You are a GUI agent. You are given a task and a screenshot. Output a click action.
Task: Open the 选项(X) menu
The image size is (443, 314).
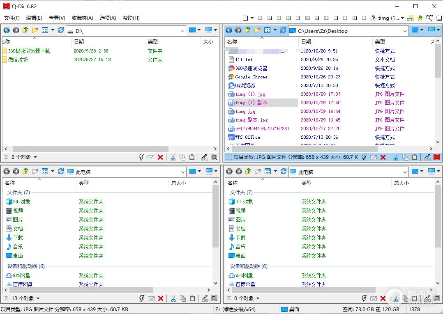coord(108,18)
